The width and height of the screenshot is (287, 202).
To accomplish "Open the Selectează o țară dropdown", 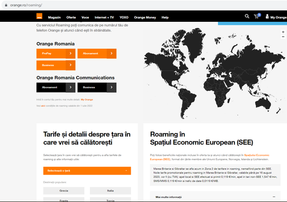I will pyautogui.click(x=87, y=171).
